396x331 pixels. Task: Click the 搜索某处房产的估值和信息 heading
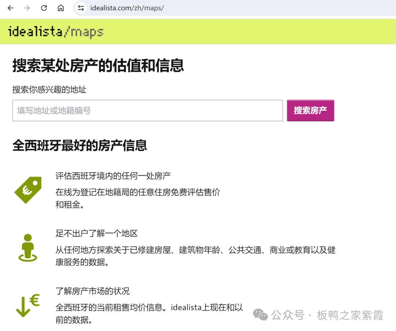[98, 66]
